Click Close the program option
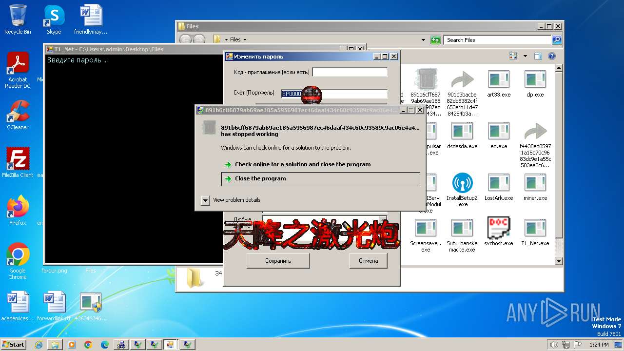Image resolution: width=624 pixels, height=351 pixels. click(x=320, y=179)
